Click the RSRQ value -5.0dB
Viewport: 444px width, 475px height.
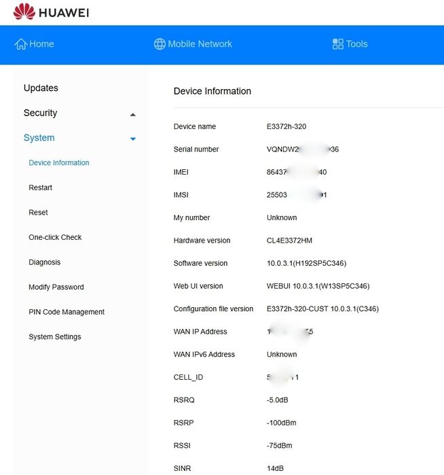tap(277, 400)
